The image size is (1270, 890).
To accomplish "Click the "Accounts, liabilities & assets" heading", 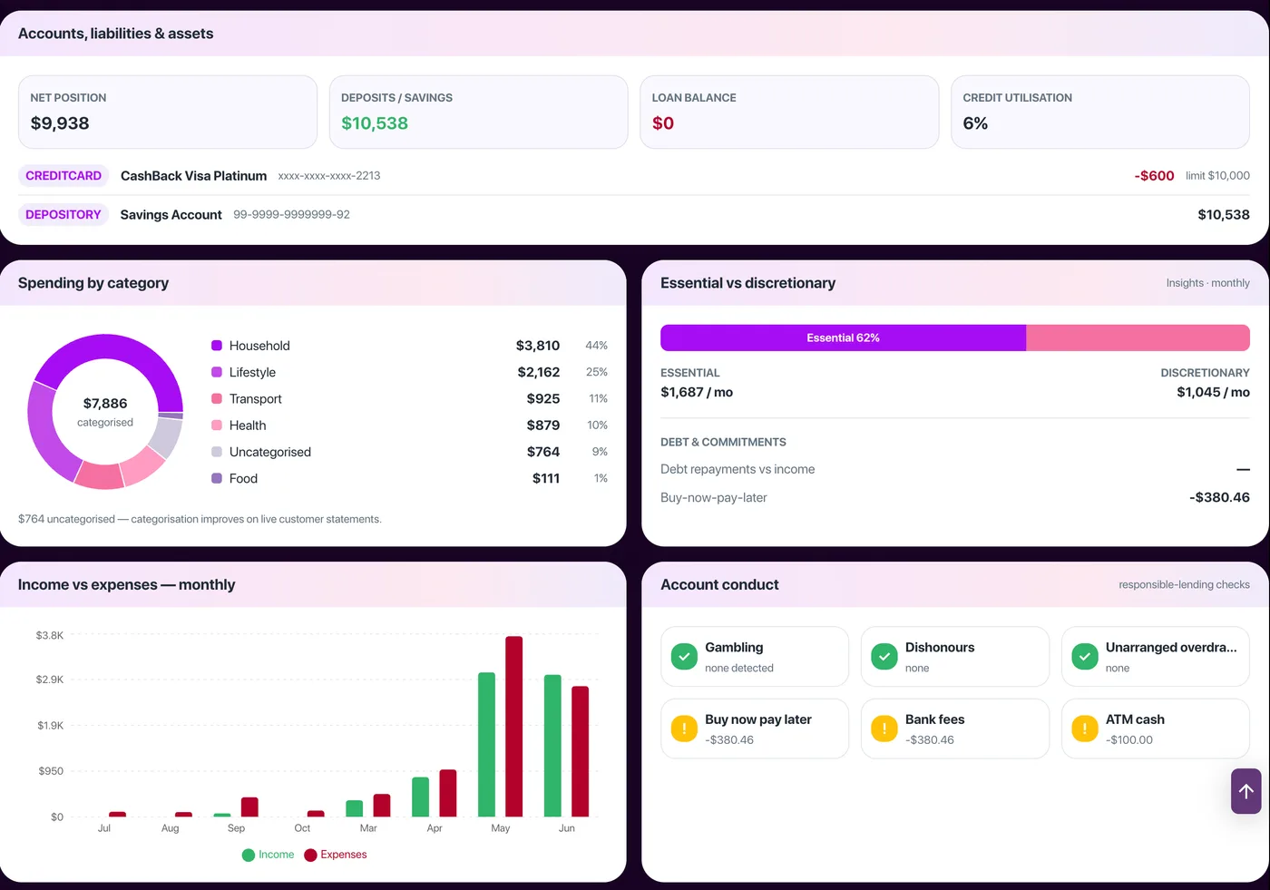I will pos(116,34).
